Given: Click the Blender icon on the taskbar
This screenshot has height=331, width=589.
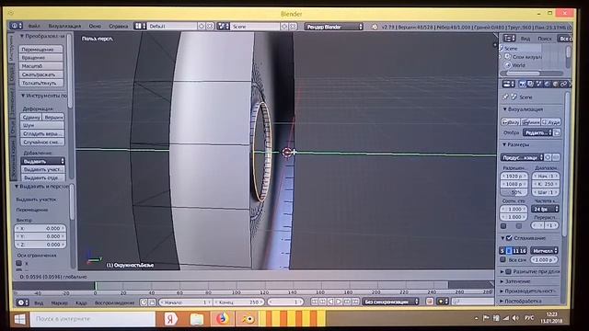Looking at the screenshot, I should coord(248,319).
